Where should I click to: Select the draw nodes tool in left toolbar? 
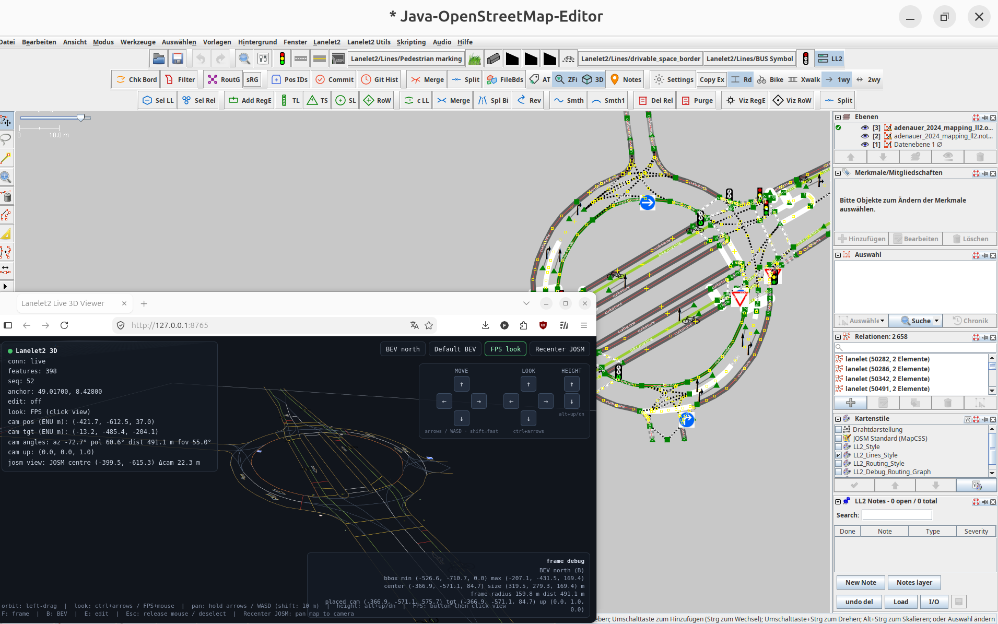pos(6,158)
